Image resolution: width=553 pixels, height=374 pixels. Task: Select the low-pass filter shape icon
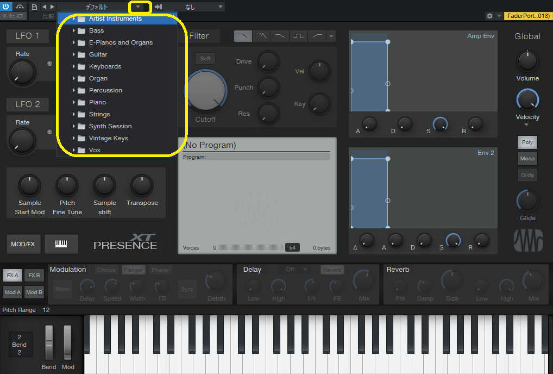pyautogui.click(x=243, y=36)
